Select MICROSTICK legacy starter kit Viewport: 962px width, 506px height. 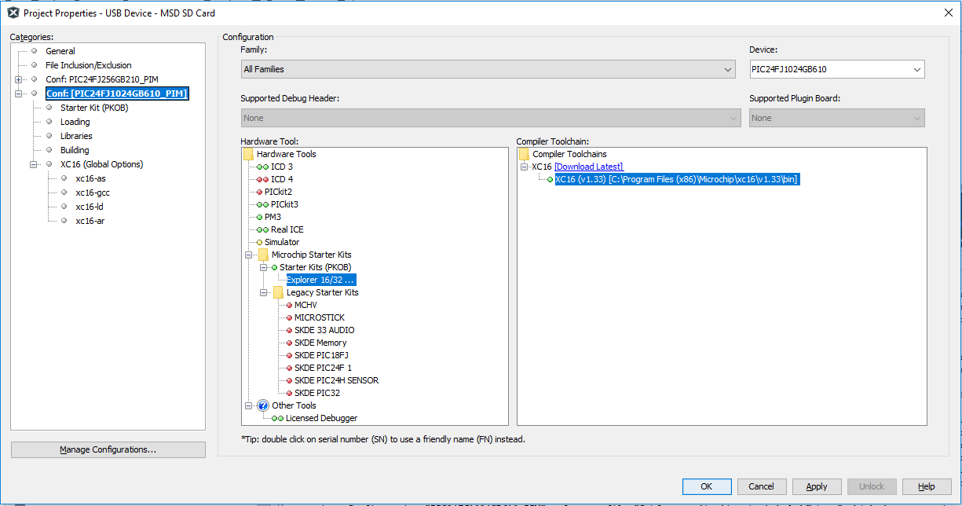click(320, 317)
